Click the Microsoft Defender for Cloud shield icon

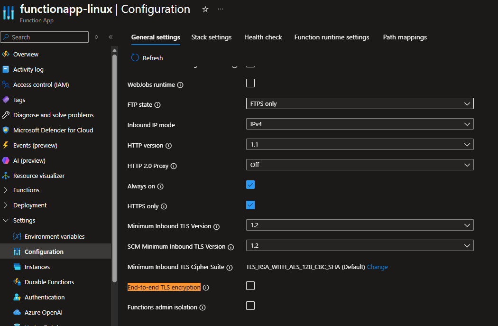click(x=6, y=130)
